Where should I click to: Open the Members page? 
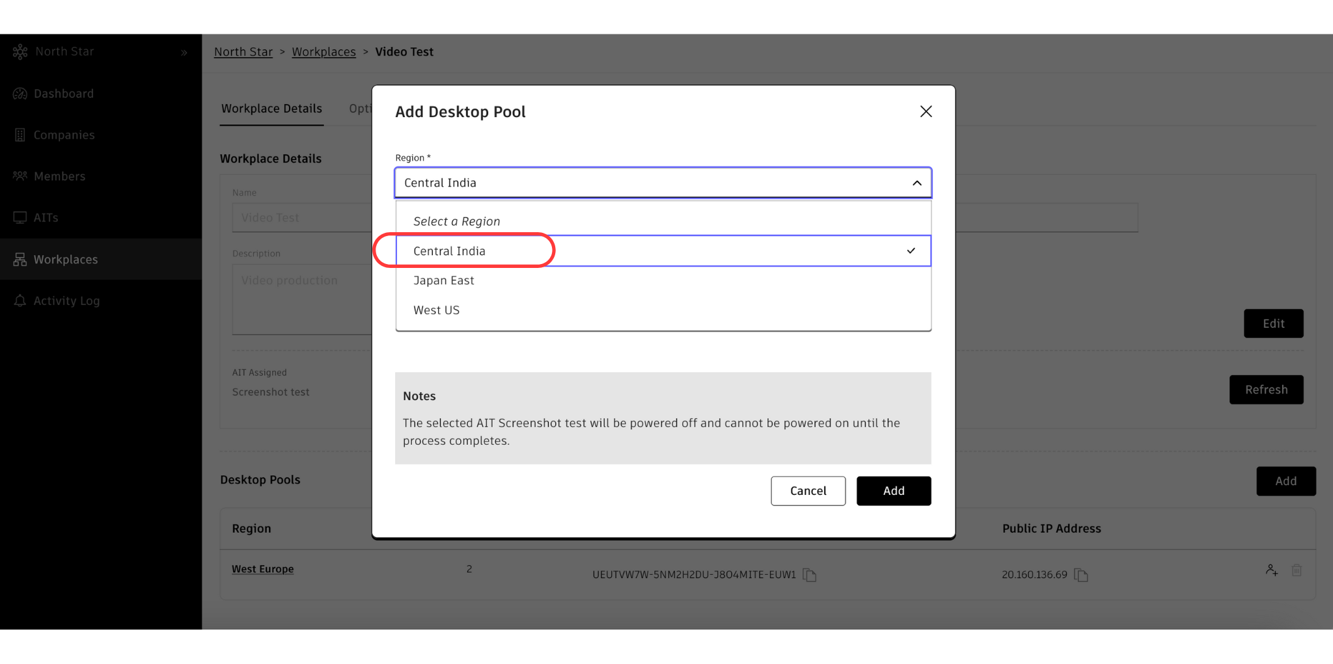coord(59,176)
